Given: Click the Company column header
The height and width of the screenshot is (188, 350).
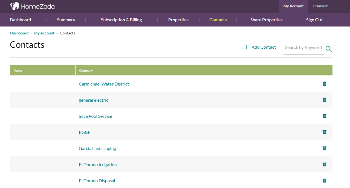Looking at the screenshot, I should pos(204,70).
